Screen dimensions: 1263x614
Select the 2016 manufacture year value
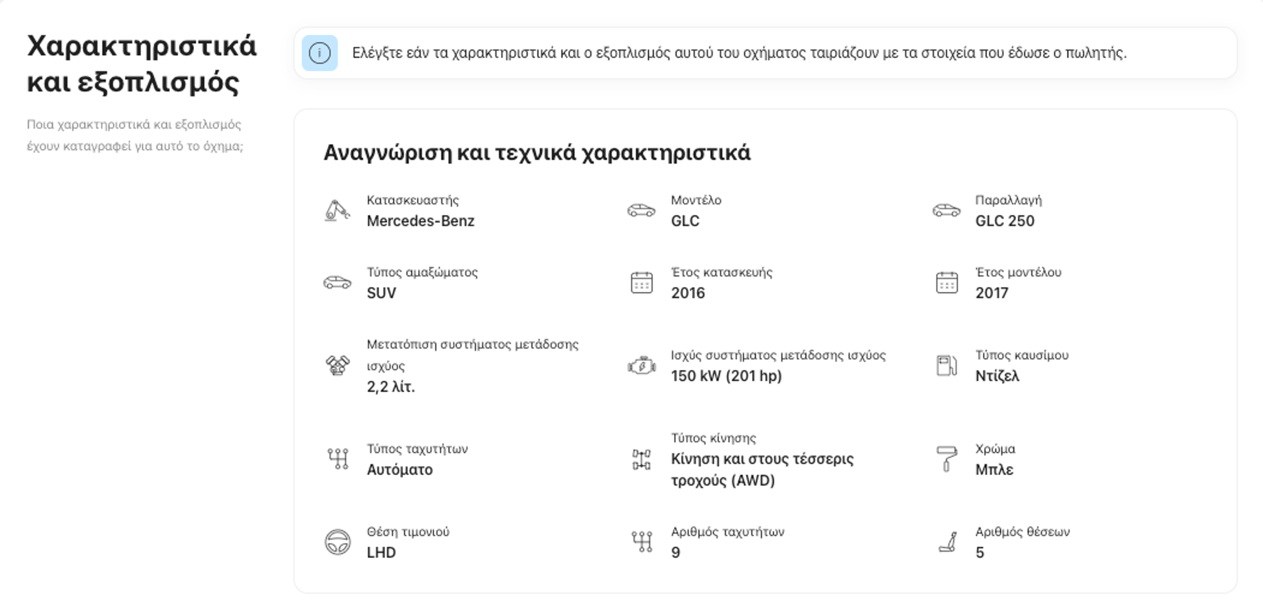(x=688, y=293)
